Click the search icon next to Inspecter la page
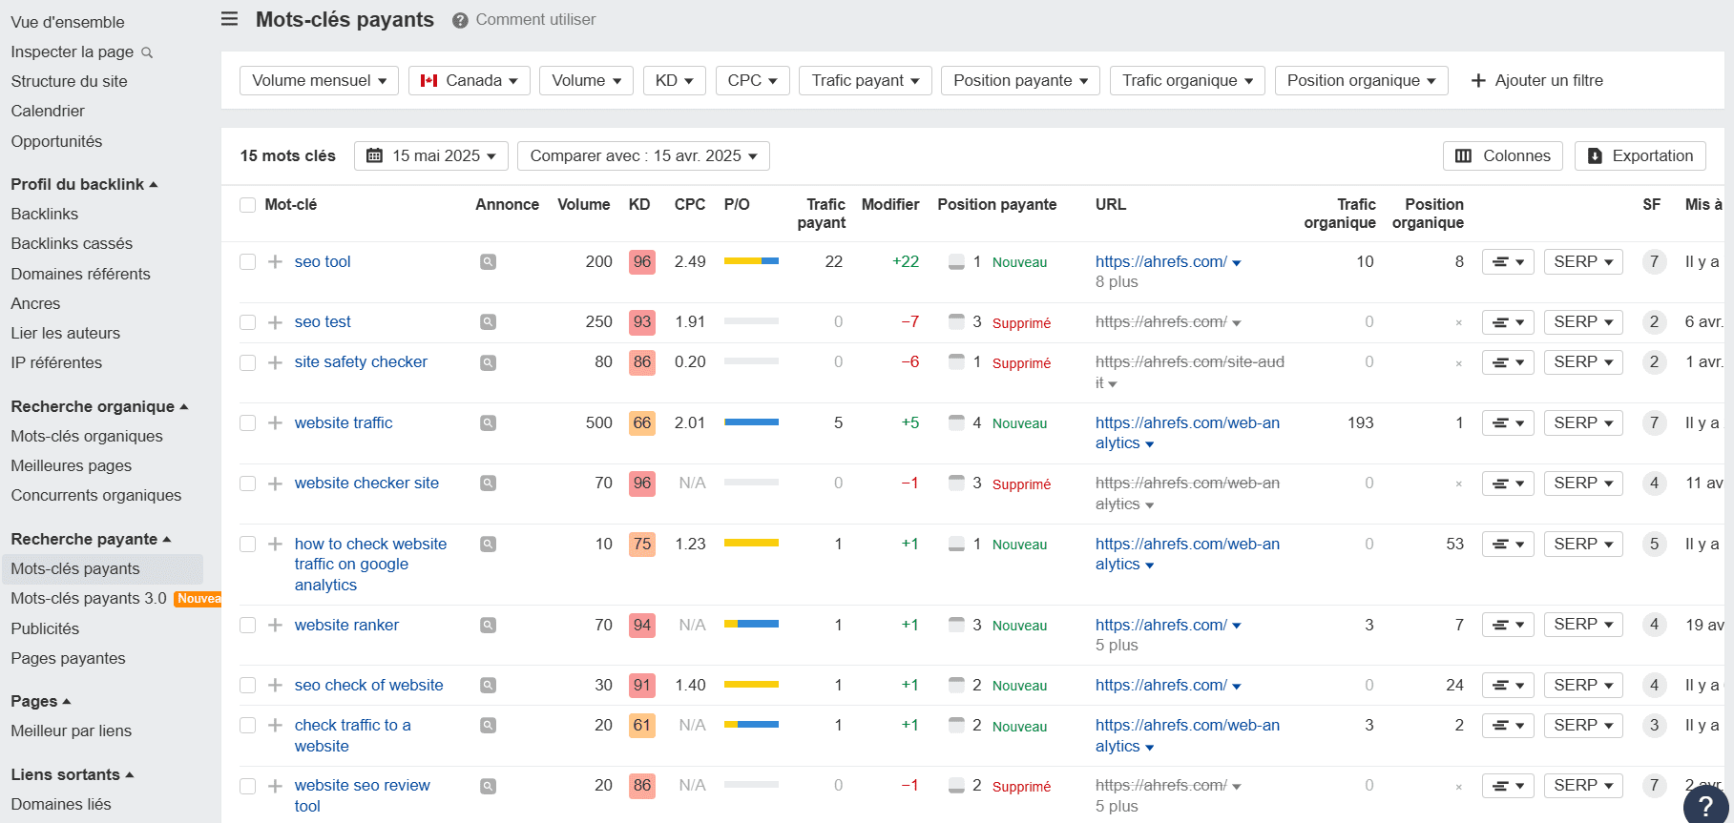Viewport: 1734px width, 823px height. coord(147,52)
